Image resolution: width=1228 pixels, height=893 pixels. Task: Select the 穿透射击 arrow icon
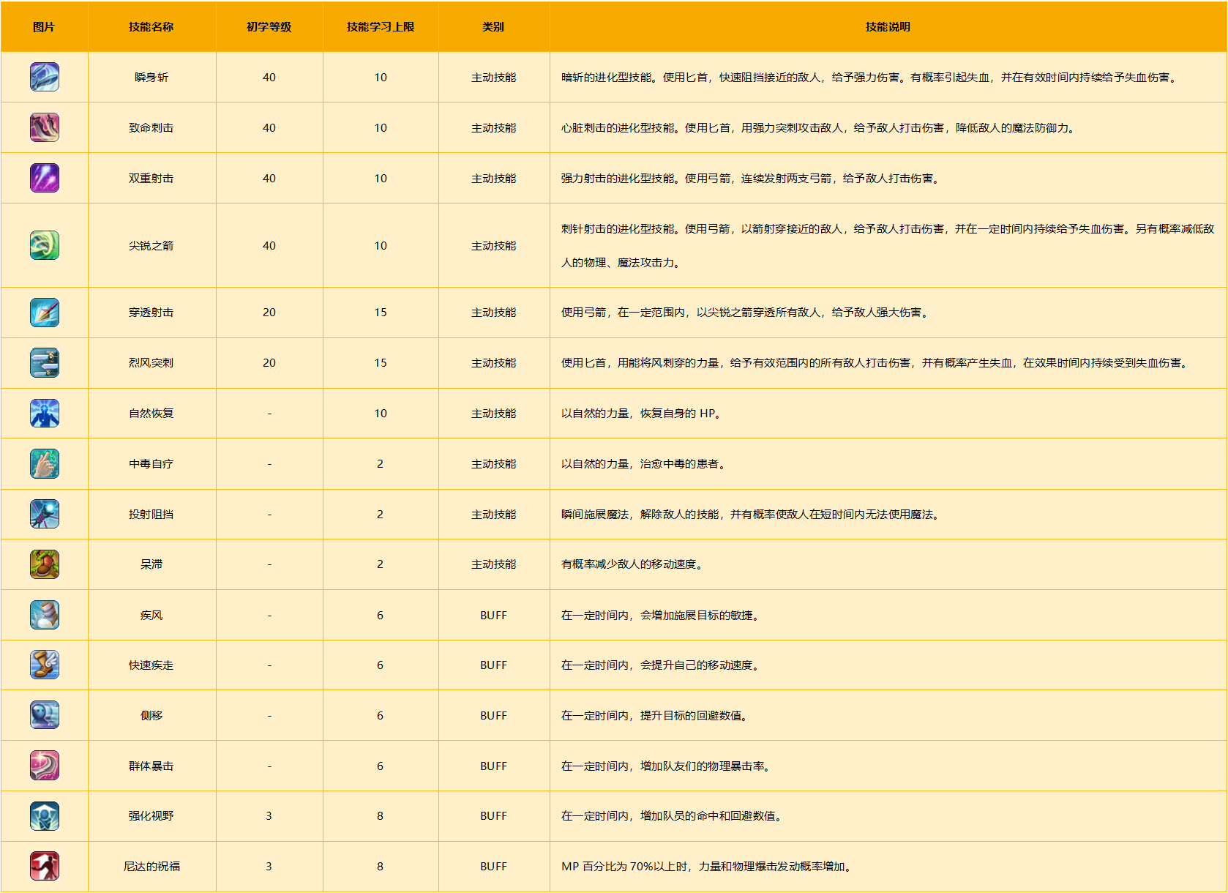click(x=45, y=313)
